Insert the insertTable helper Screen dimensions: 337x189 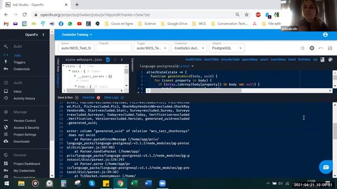211,59
